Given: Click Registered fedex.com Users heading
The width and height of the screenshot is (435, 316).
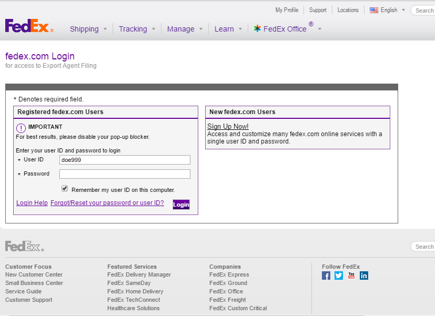Looking at the screenshot, I should coord(60,111).
